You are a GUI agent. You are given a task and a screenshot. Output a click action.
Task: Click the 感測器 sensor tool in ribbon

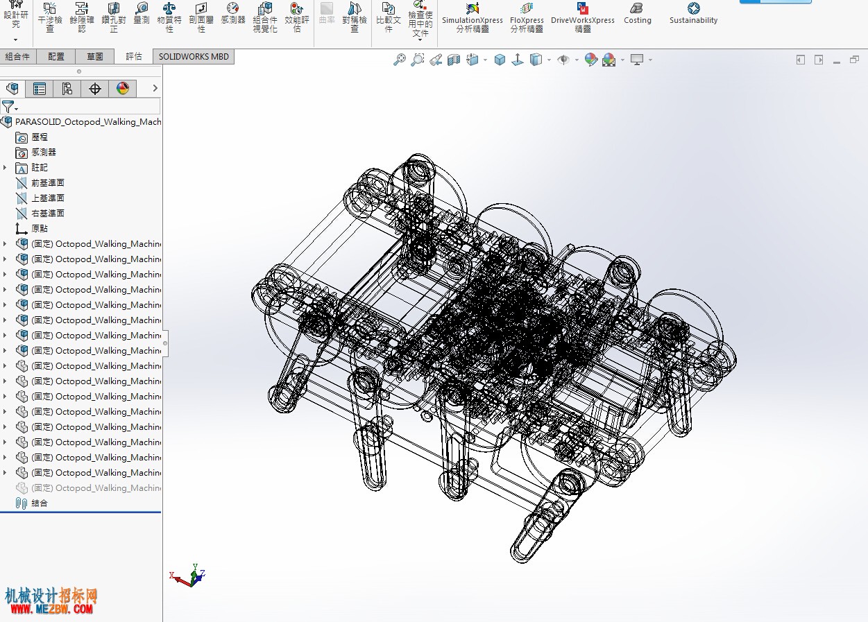pyautogui.click(x=233, y=14)
